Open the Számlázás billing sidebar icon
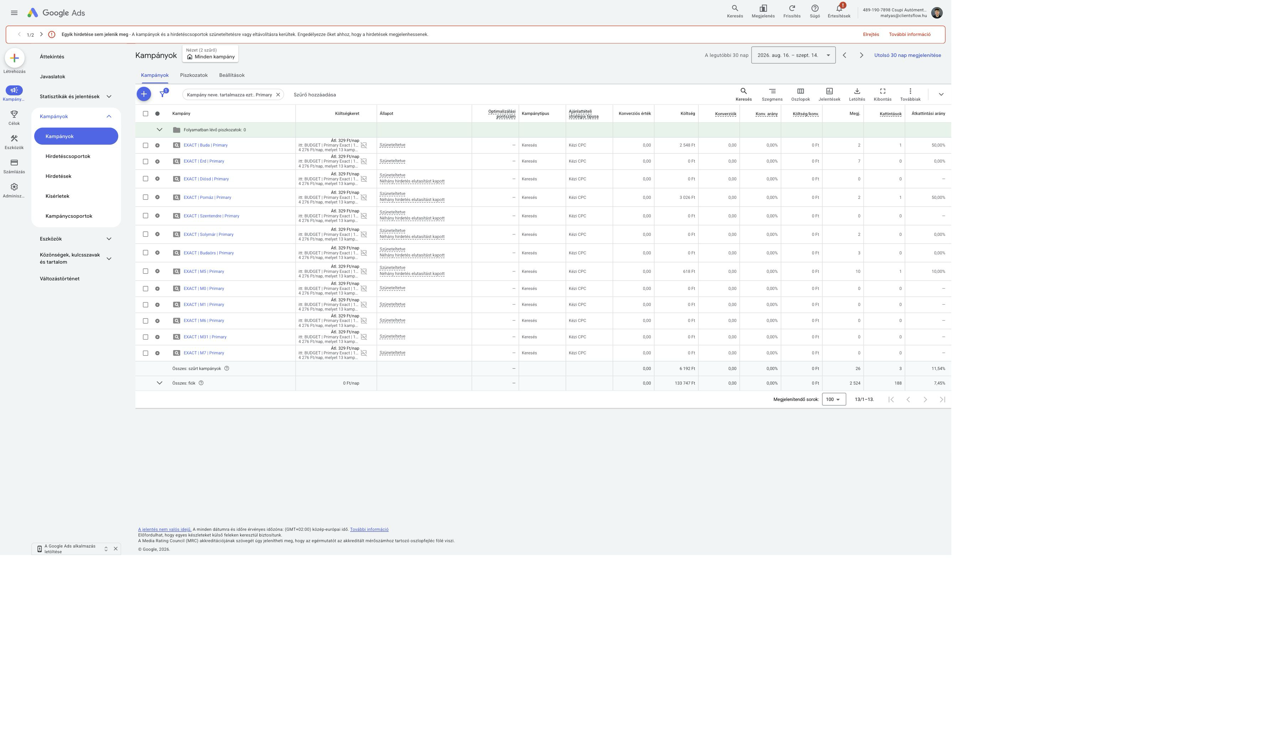The height and width of the screenshot is (740, 1268). tap(14, 163)
